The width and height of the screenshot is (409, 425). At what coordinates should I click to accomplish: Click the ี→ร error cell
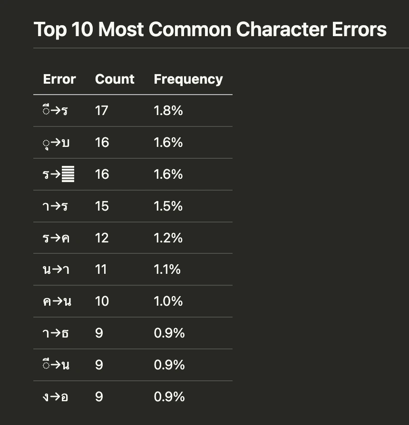click(55, 110)
